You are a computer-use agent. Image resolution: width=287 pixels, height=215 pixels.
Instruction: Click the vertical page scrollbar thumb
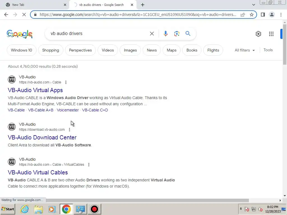284,44
